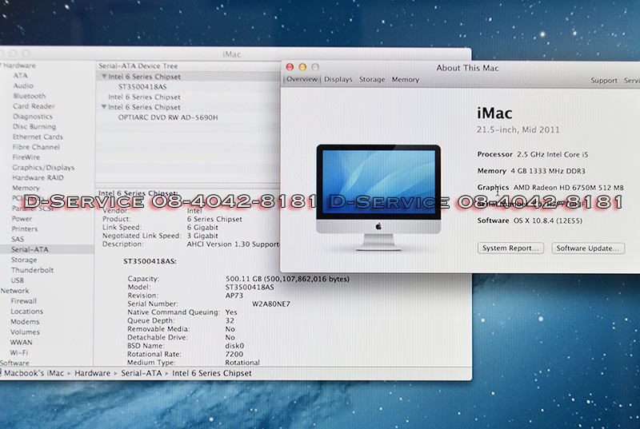The height and width of the screenshot is (429, 640).
Task: Click the iMac picture in About This Mac
Action: [x=378, y=197]
